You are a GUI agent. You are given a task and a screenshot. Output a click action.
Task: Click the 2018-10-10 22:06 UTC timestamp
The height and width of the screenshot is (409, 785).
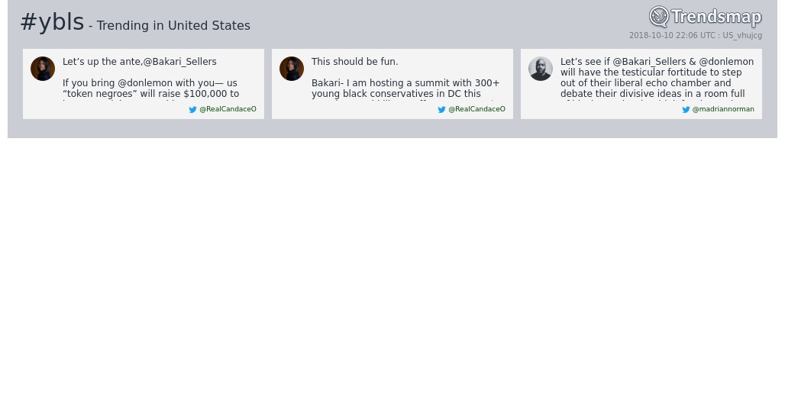673,36
